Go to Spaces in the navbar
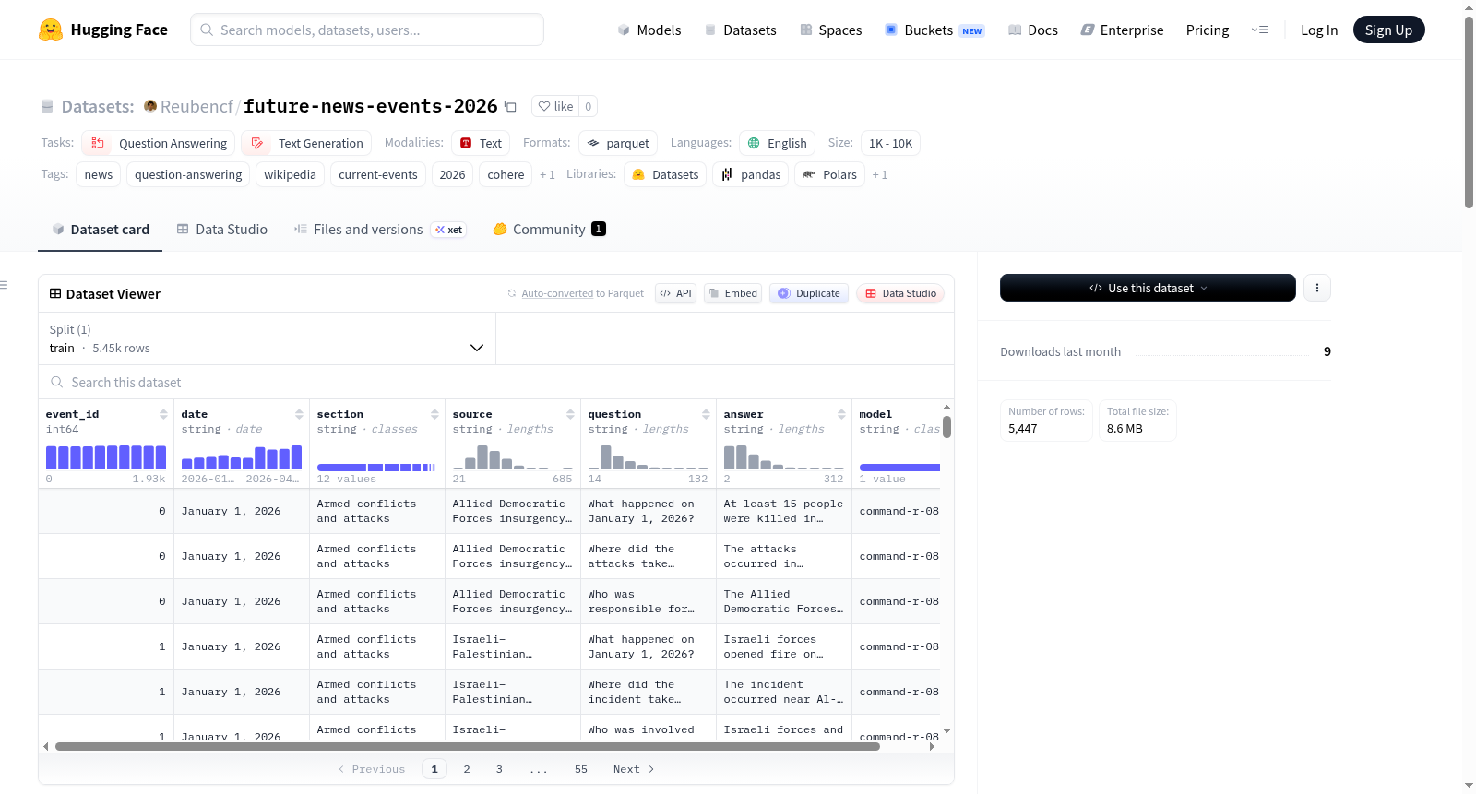 click(830, 30)
